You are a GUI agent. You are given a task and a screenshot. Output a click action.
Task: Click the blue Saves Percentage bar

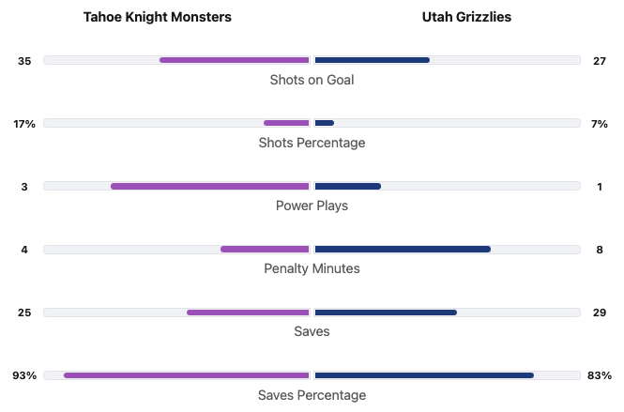424,375
